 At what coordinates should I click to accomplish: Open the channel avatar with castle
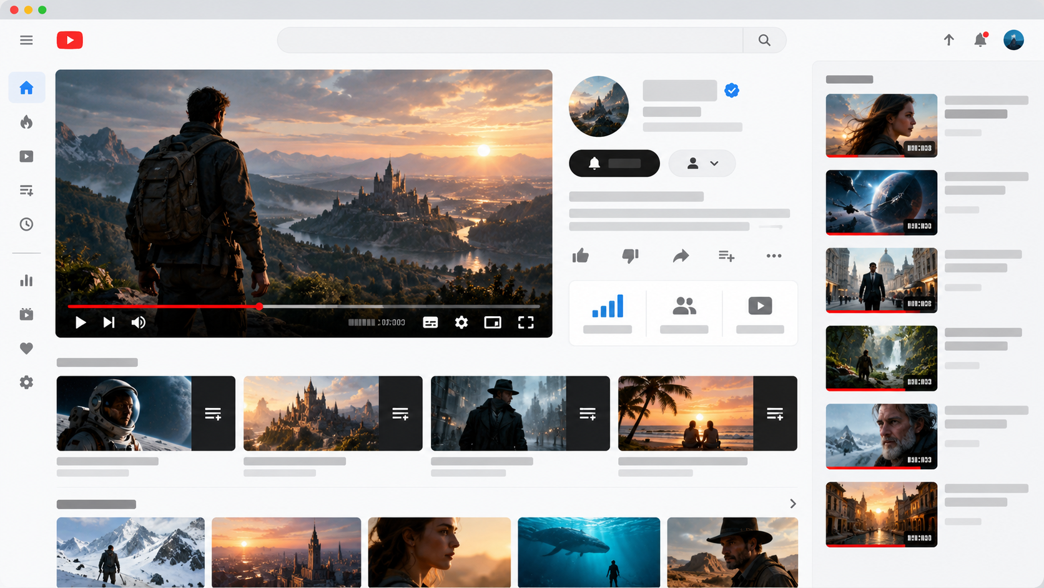point(599,106)
